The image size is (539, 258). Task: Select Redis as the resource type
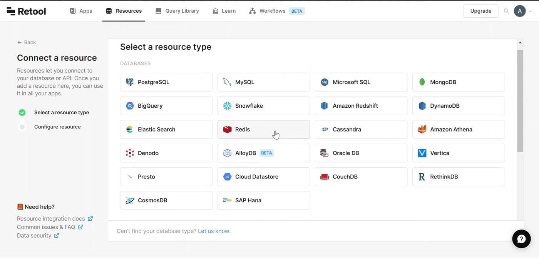(263, 130)
